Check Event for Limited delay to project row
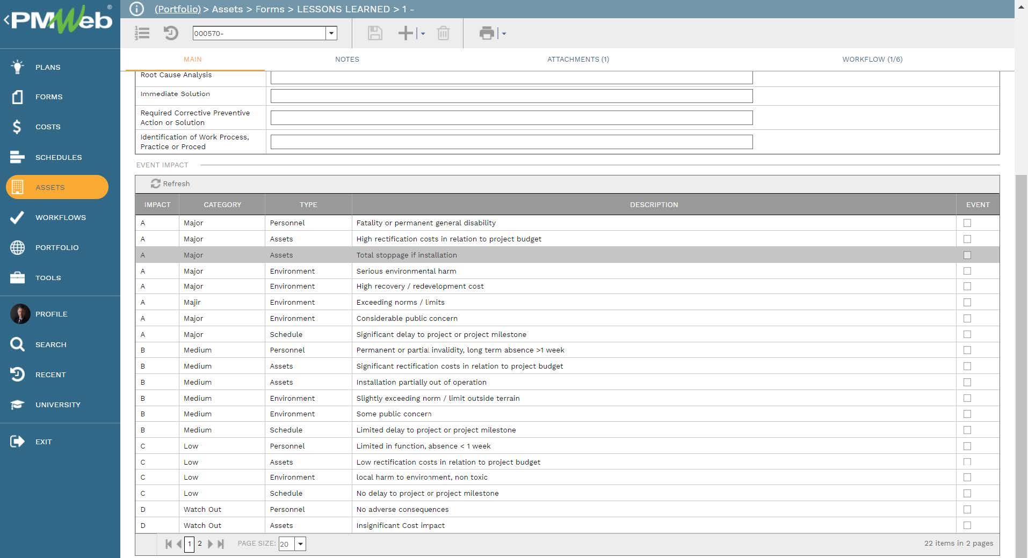The height and width of the screenshot is (558, 1028). 967,430
